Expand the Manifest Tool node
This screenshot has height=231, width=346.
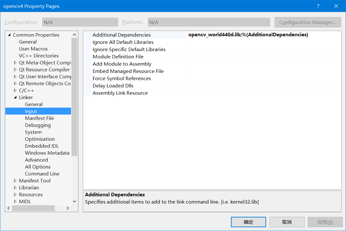pyautogui.click(x=15, y=181)
